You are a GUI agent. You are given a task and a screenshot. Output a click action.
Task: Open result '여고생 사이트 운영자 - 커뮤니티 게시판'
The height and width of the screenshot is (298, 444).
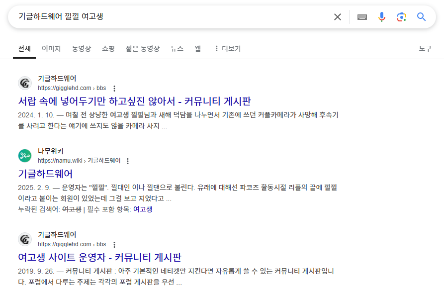pyautogui.click(x=99, y=258)
